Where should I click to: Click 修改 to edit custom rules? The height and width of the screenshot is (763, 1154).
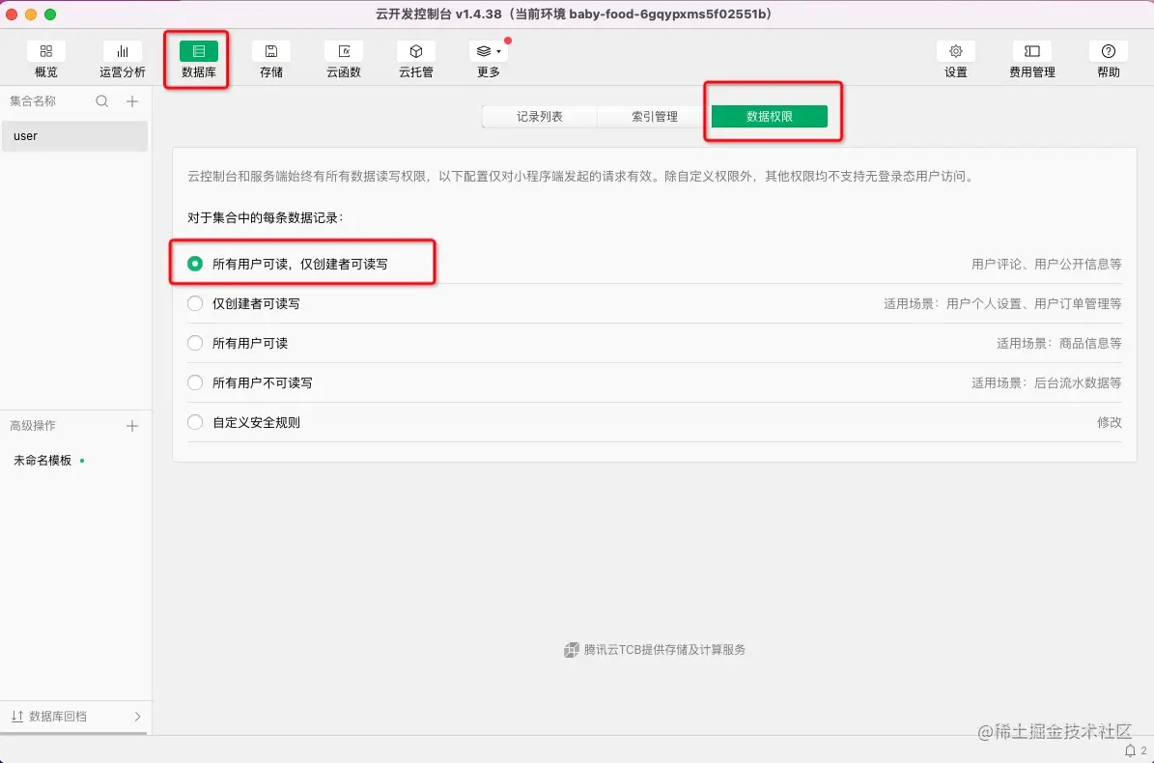coord(1110,422)
